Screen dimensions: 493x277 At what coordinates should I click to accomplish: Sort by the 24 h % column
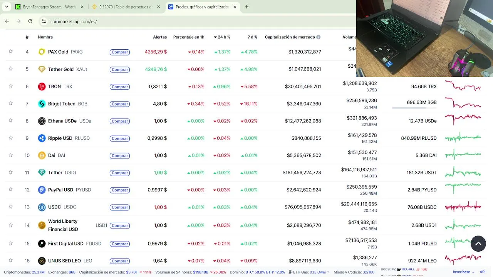click(x=222, y=37)
